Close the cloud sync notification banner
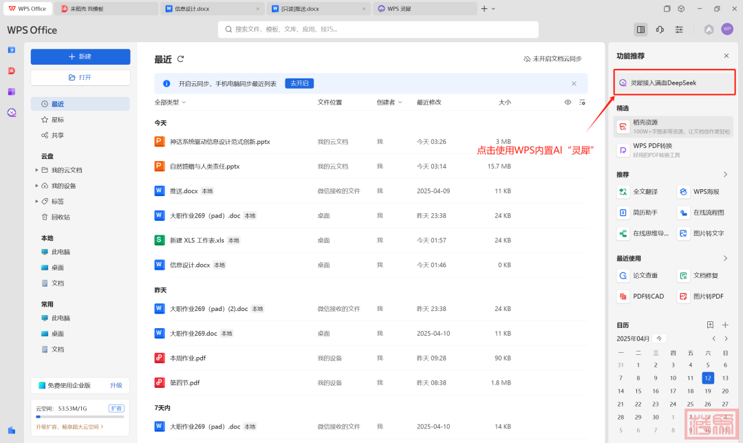 pos(574,83)
